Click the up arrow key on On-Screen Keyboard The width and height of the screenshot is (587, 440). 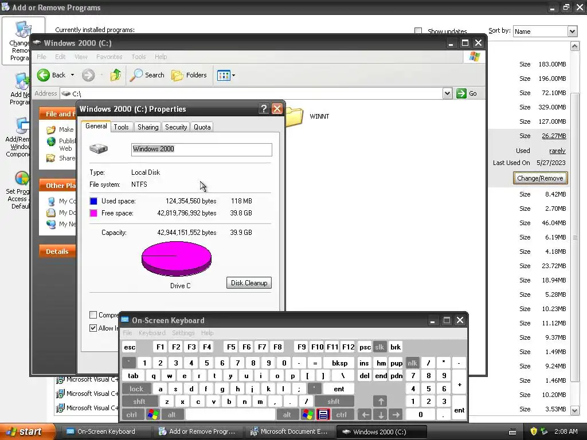click(x=381, y=402)
